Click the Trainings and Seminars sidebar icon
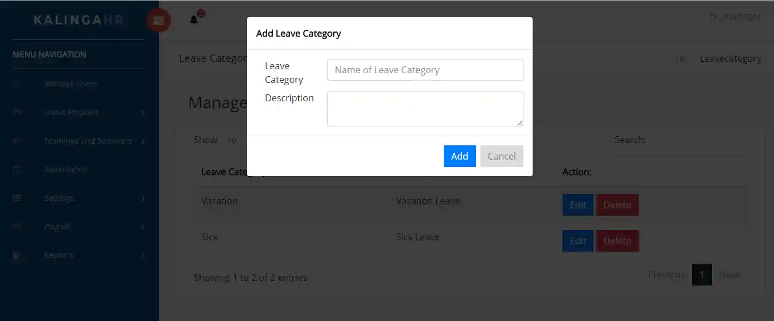The image size is (774, 321). [x=17, y=141]
